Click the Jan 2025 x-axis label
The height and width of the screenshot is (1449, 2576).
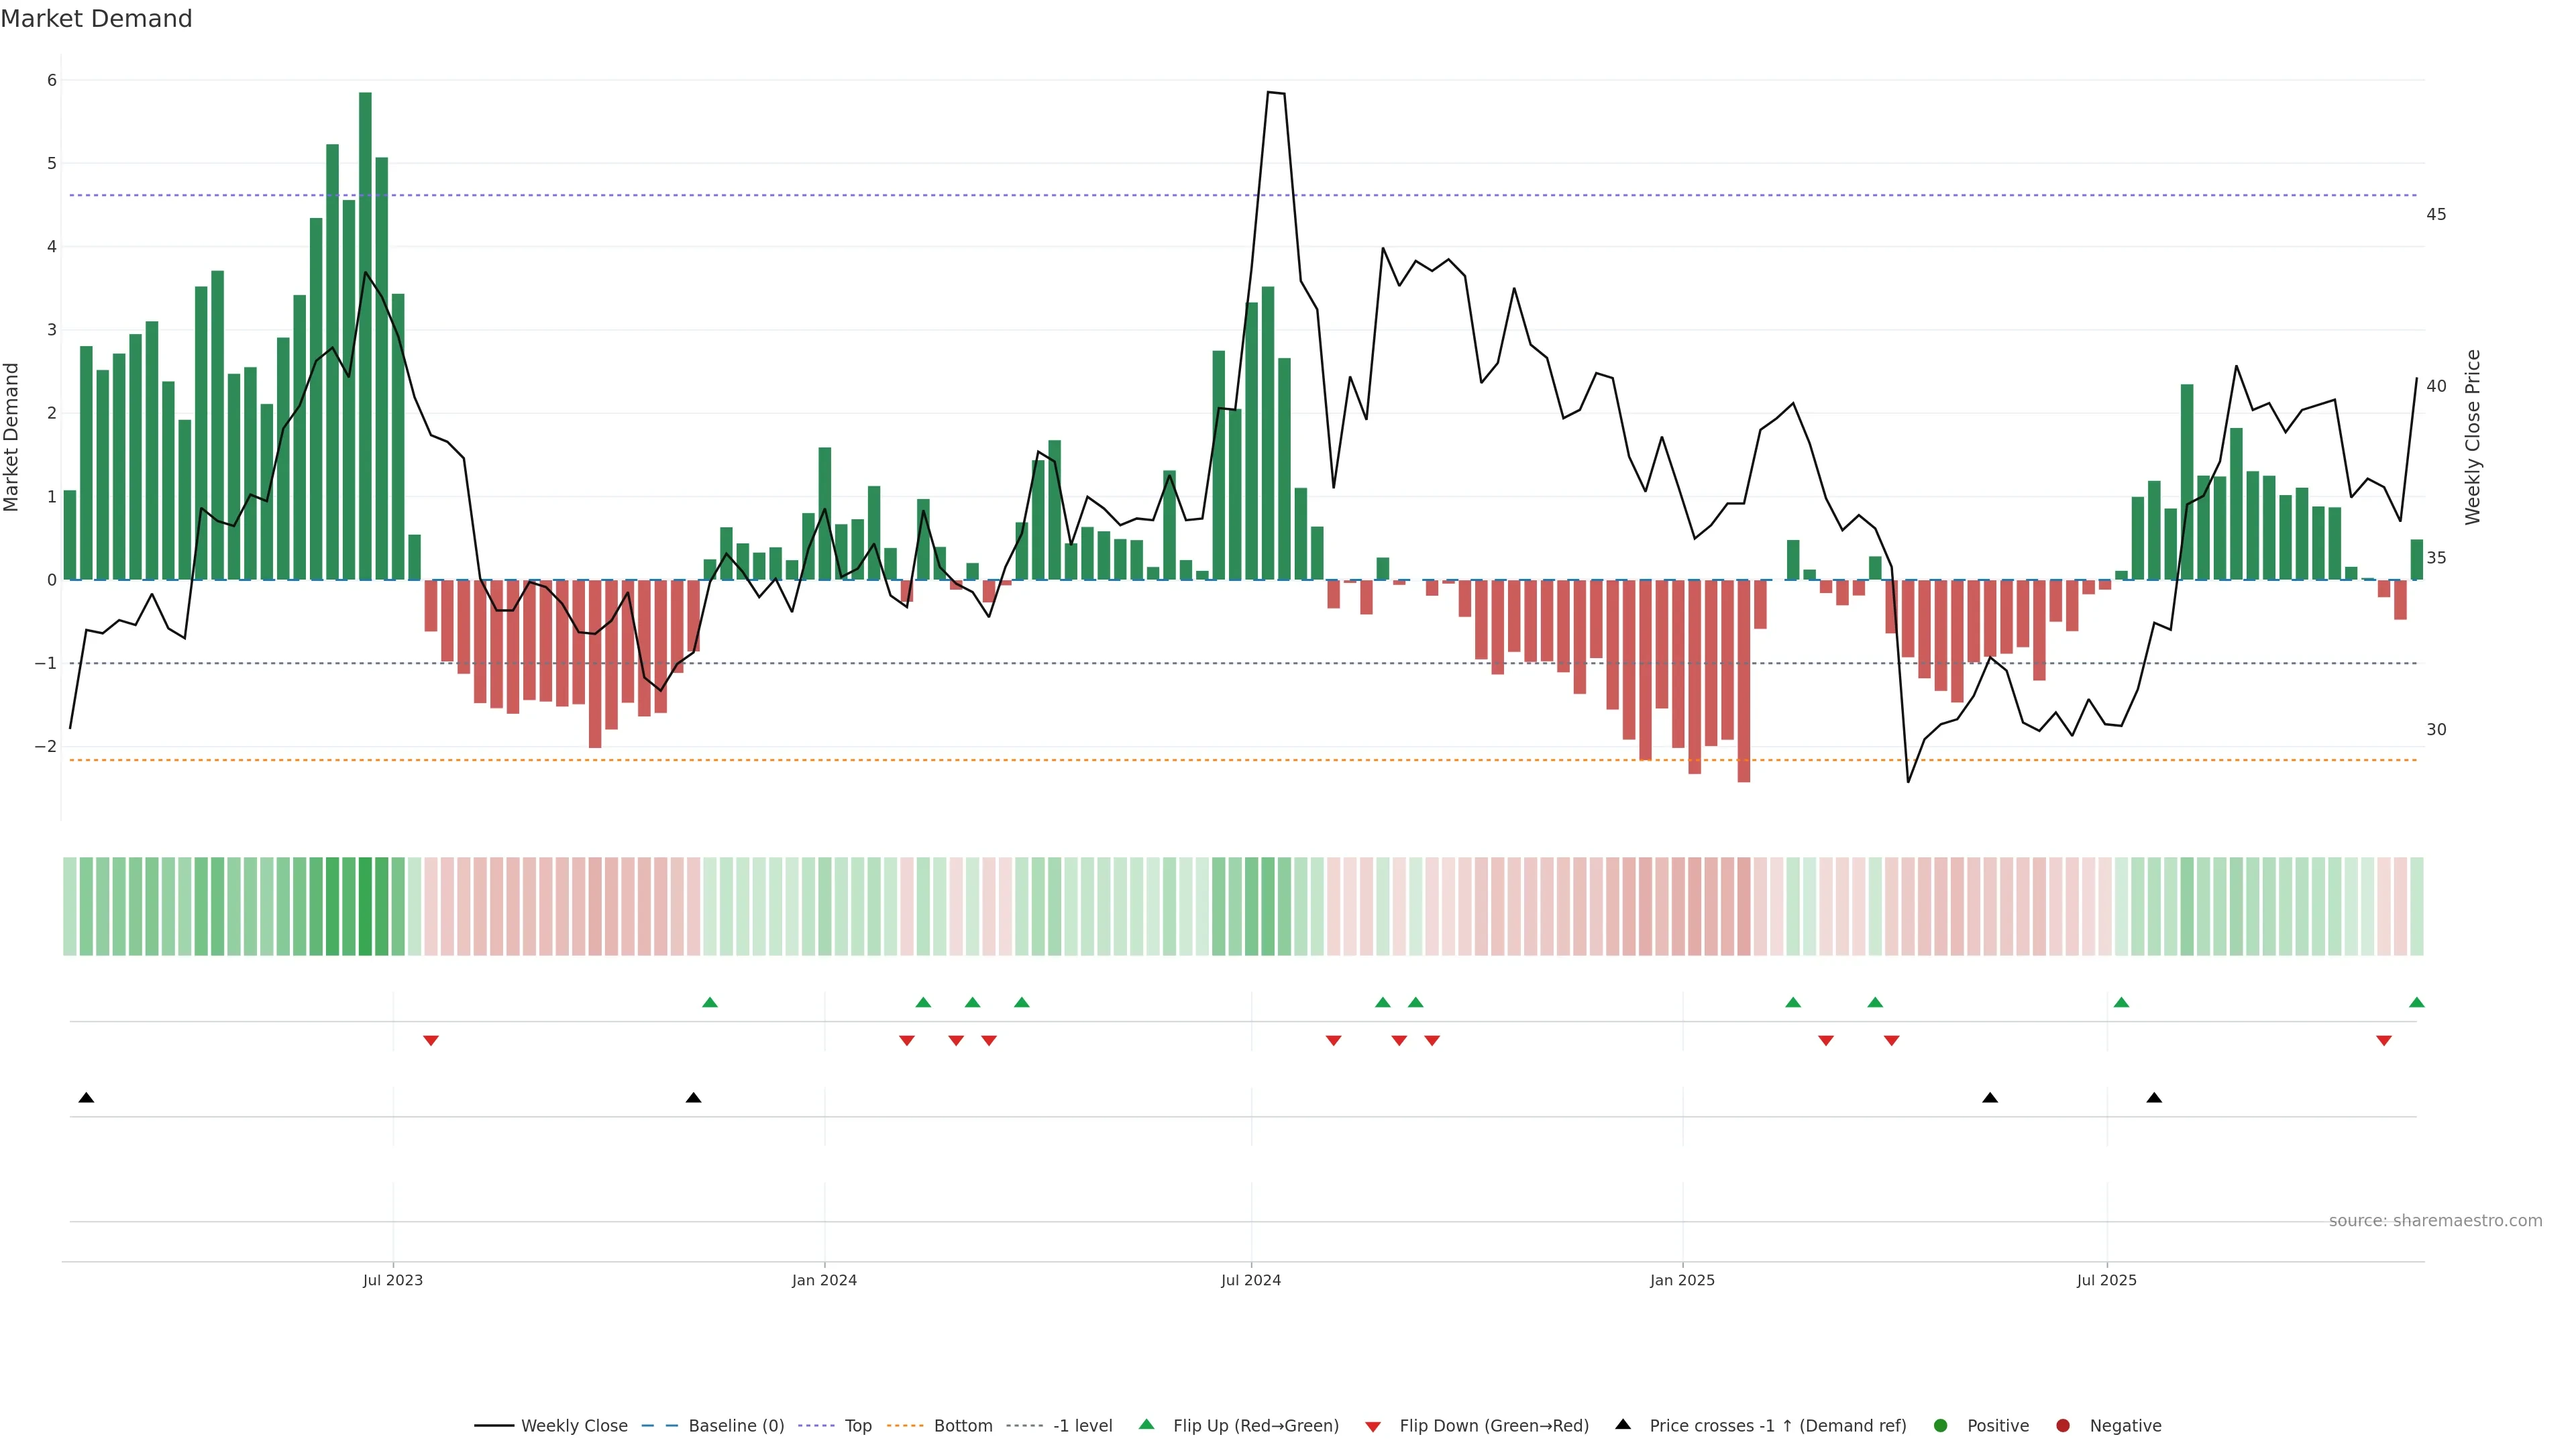coord(1682,1280)
